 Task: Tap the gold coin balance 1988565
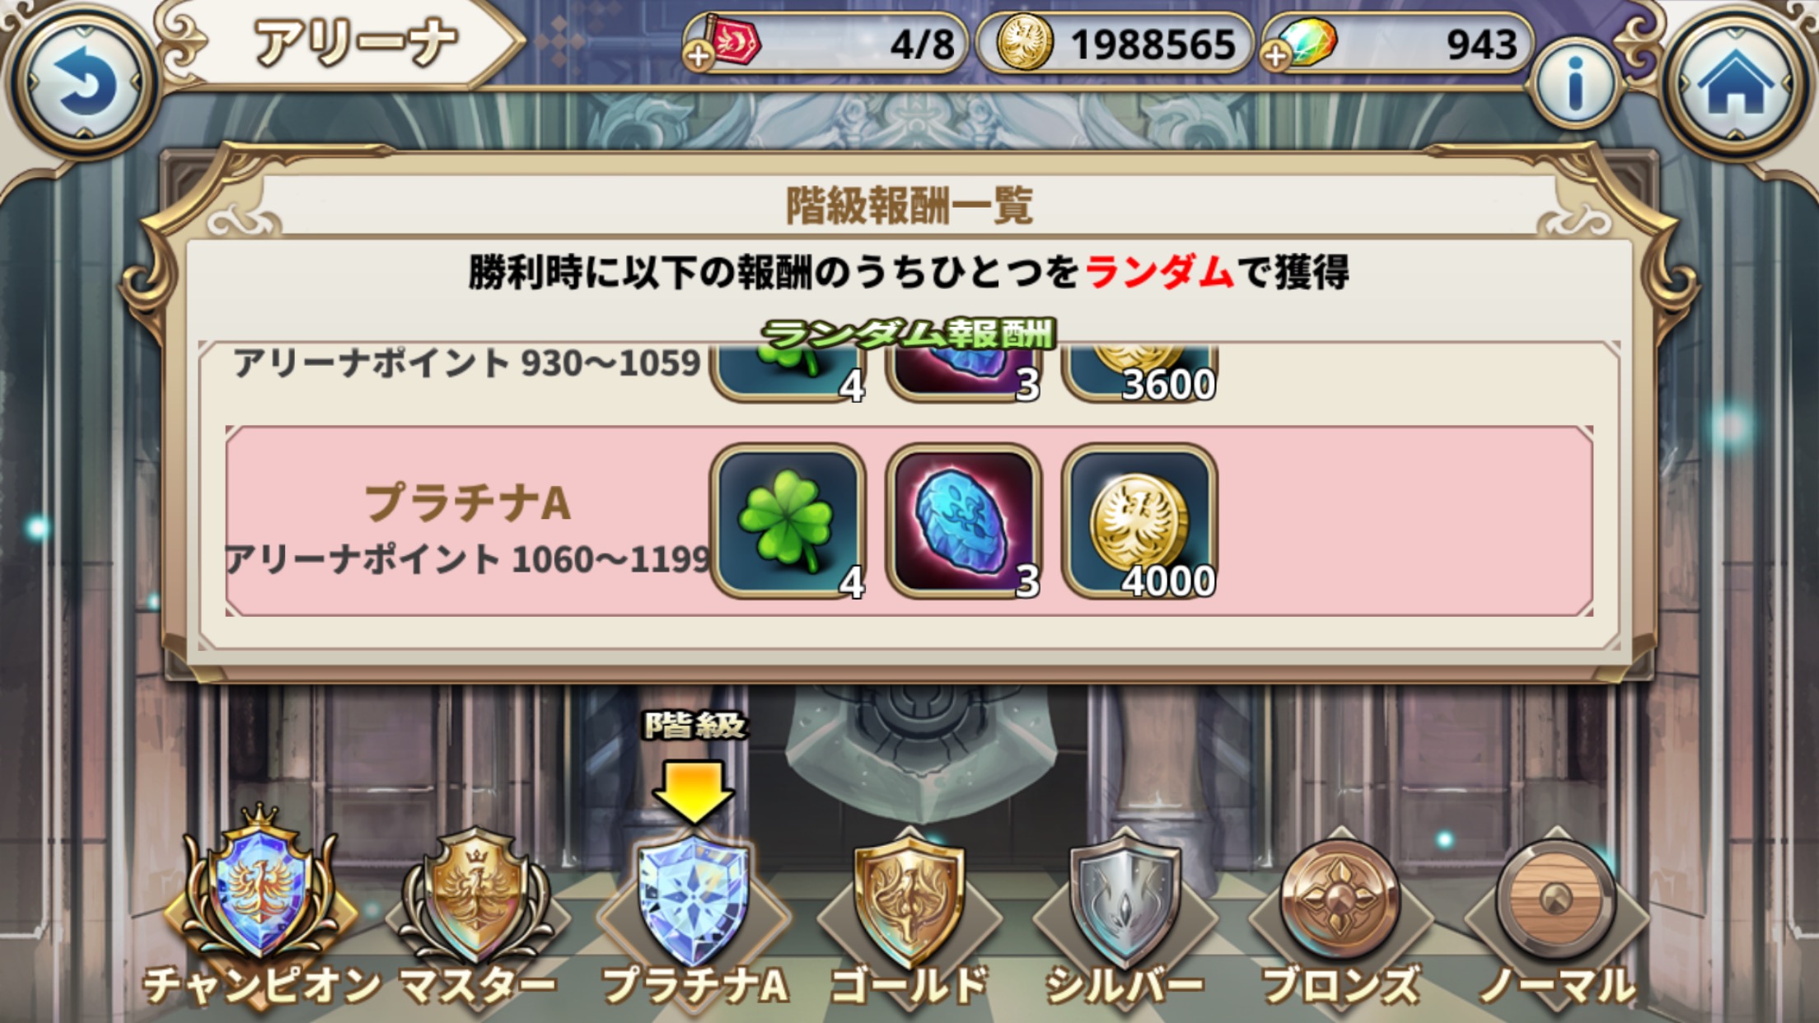pyautogui.click(x=1115, y=44)
